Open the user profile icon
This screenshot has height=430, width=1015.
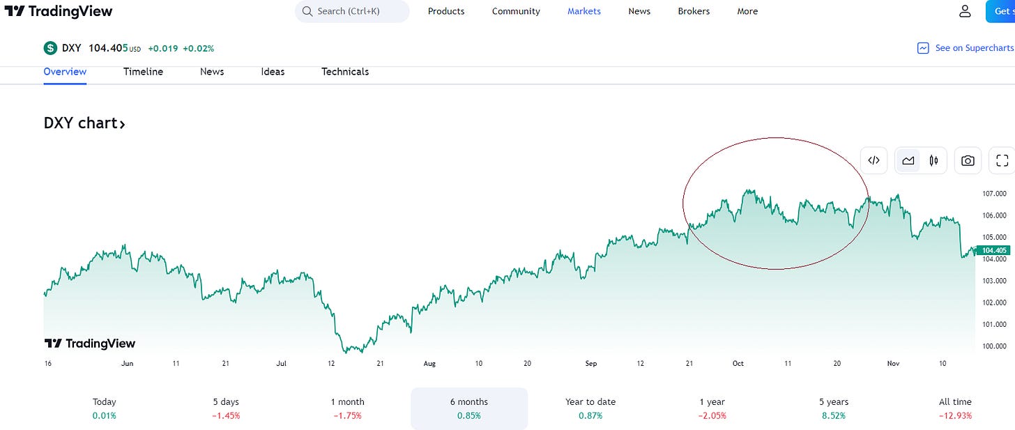tap(965, 11)
